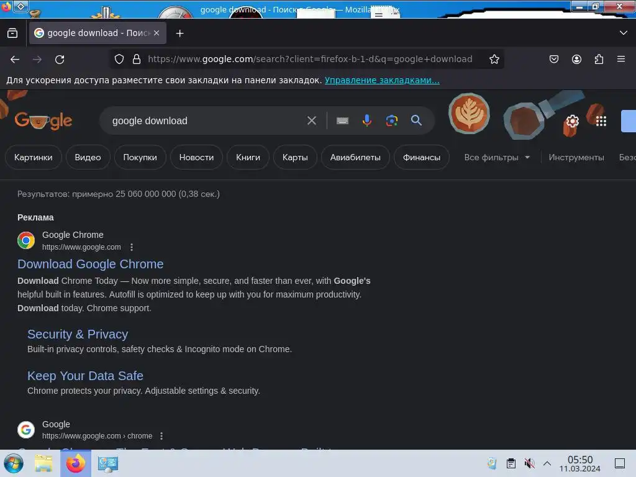Clear the search box text

coord(312,120)
